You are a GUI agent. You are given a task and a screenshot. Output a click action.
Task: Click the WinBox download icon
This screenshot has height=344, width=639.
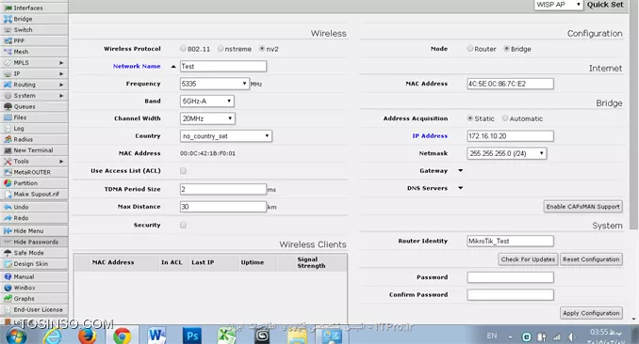pos(8,288)
